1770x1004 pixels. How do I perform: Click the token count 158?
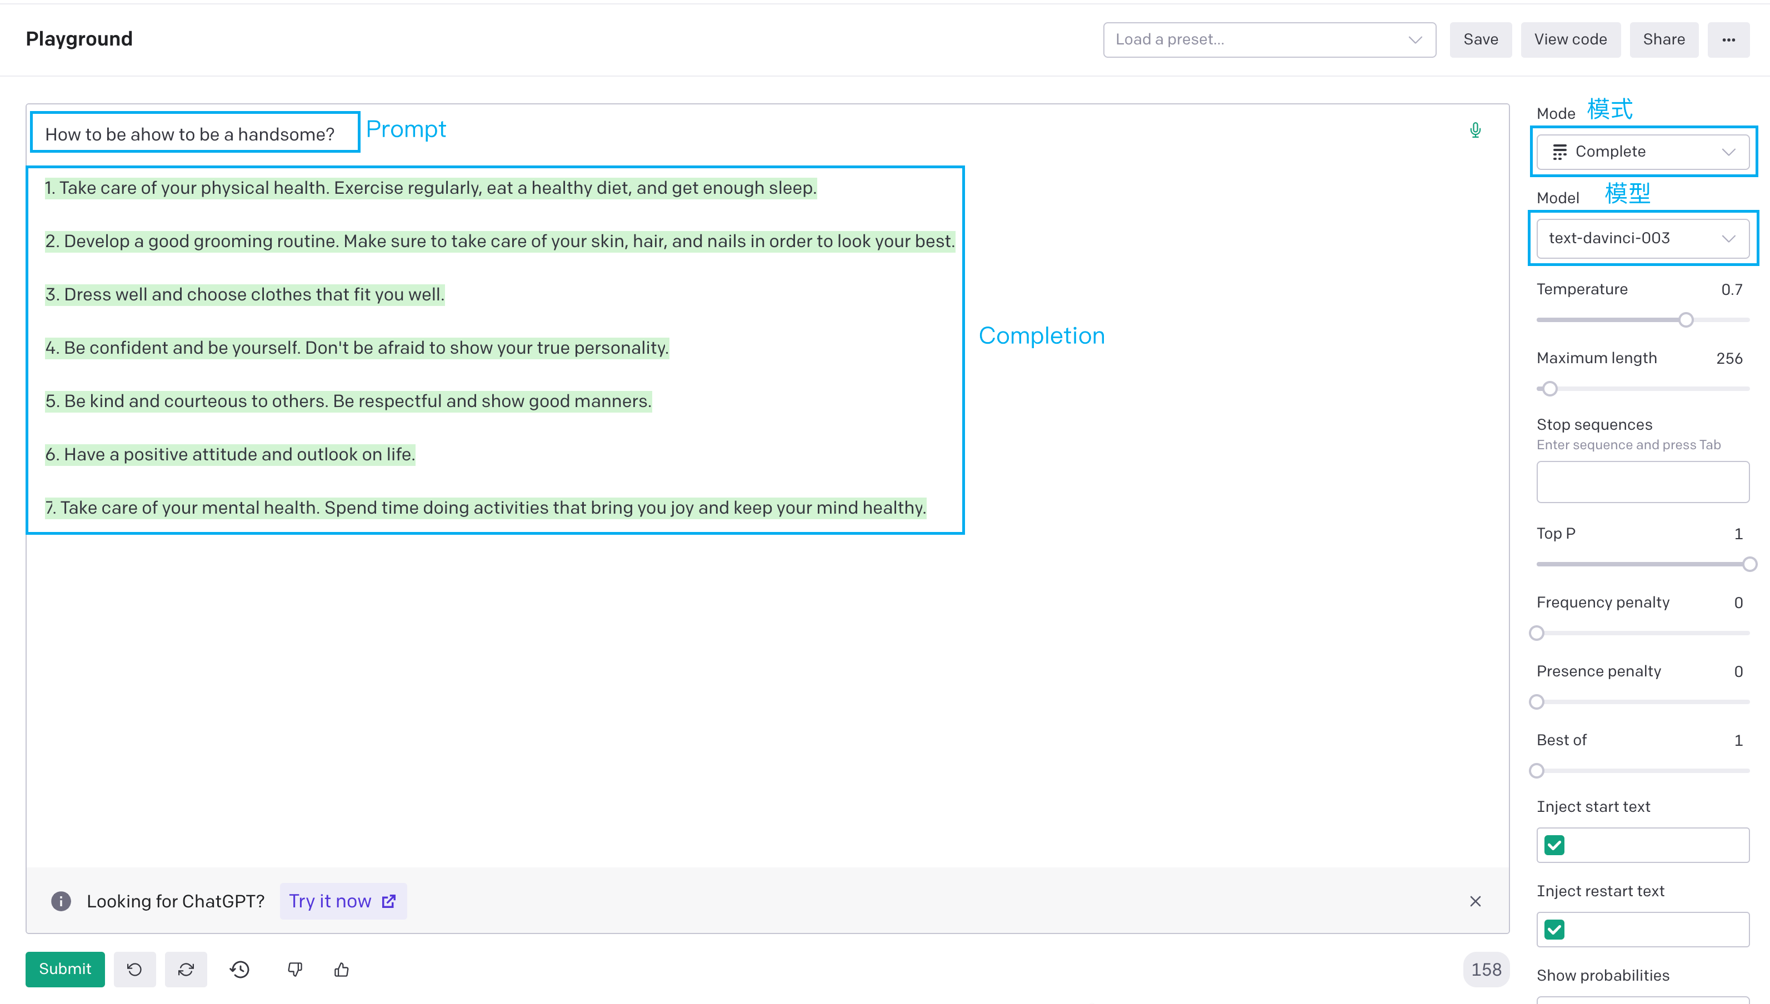1486,969
